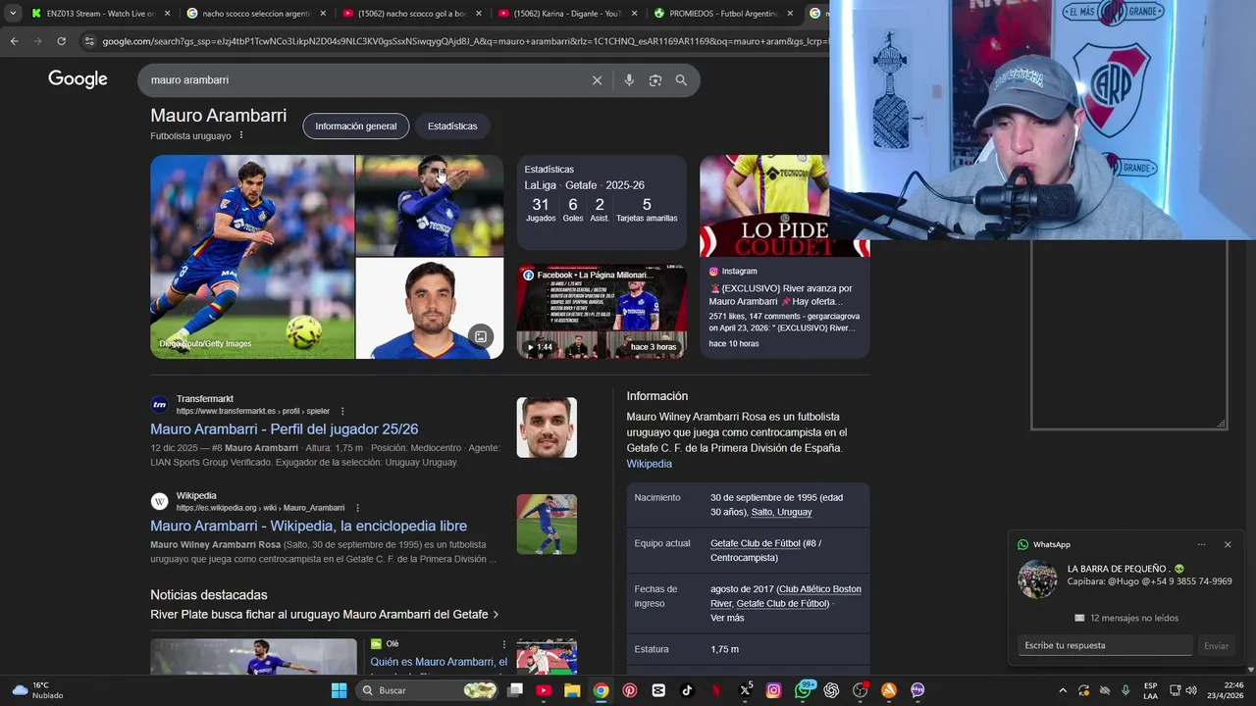
Task: Open the Transfermarkt result portrait thumbnail
Action: (547, 428)
